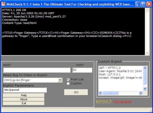
Task: Click the PORT field showing 80
Action: [x=82, y=70]
